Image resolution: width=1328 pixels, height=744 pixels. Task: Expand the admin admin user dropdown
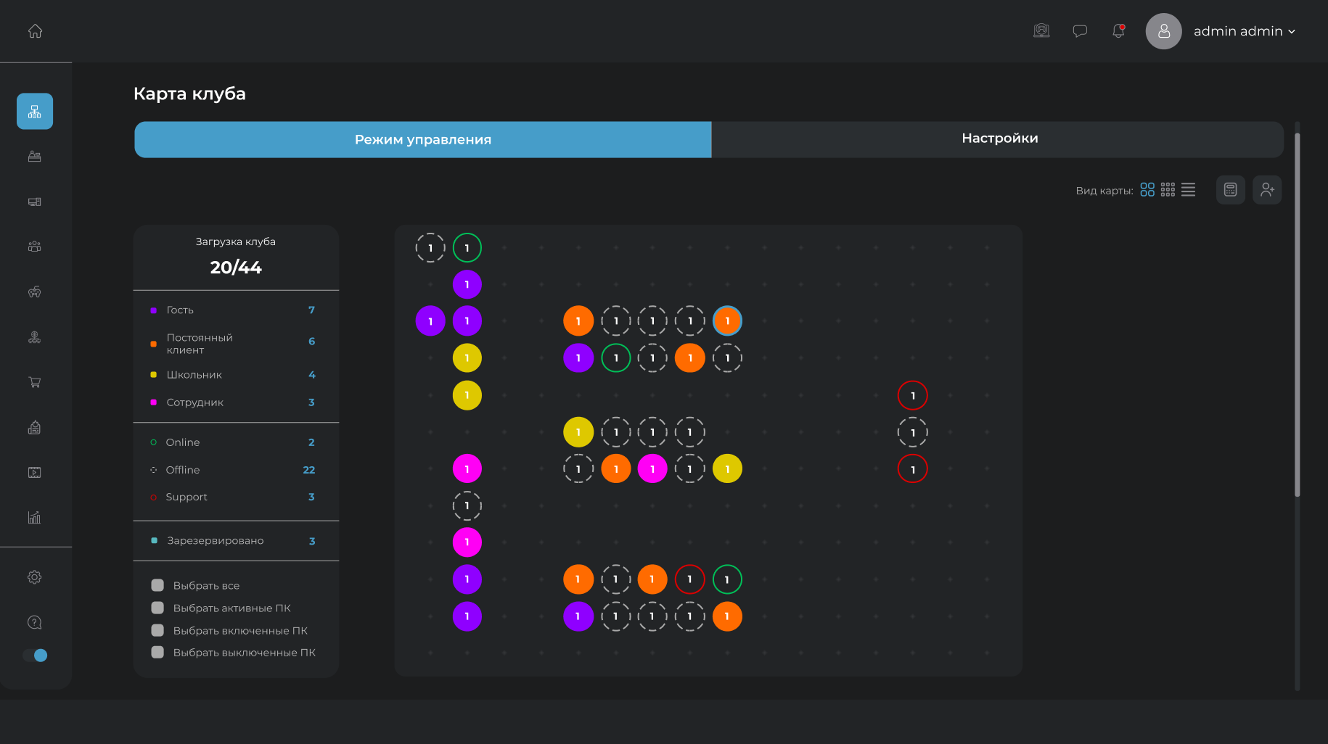click(x=1244, y=31)
